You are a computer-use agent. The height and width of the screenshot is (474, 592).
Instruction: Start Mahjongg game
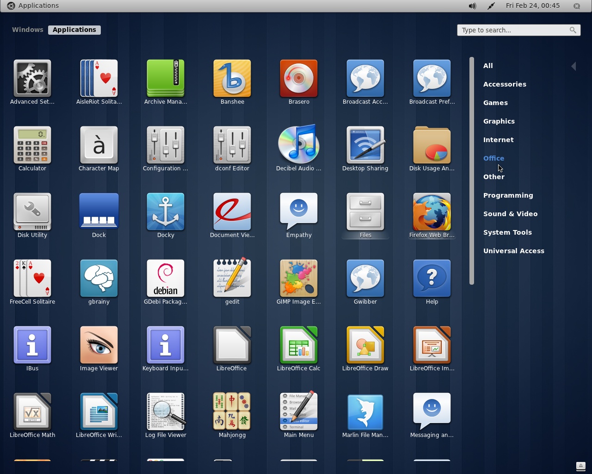pyautogui.click(x=232, y=416)
